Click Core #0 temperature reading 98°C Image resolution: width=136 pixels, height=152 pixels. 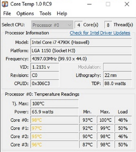coord(55,120)
